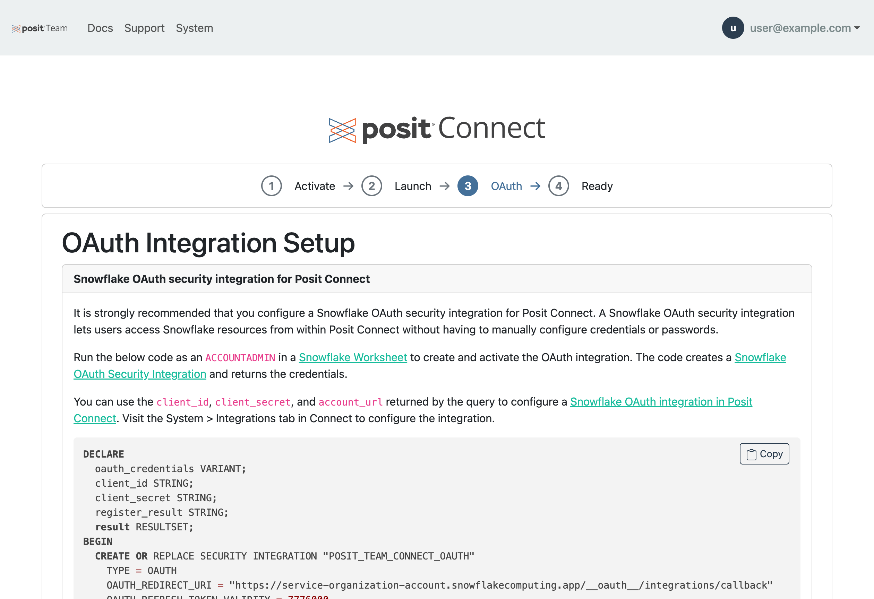Open the System menu item
874x599 pixels.
click(x=195, y=28)
